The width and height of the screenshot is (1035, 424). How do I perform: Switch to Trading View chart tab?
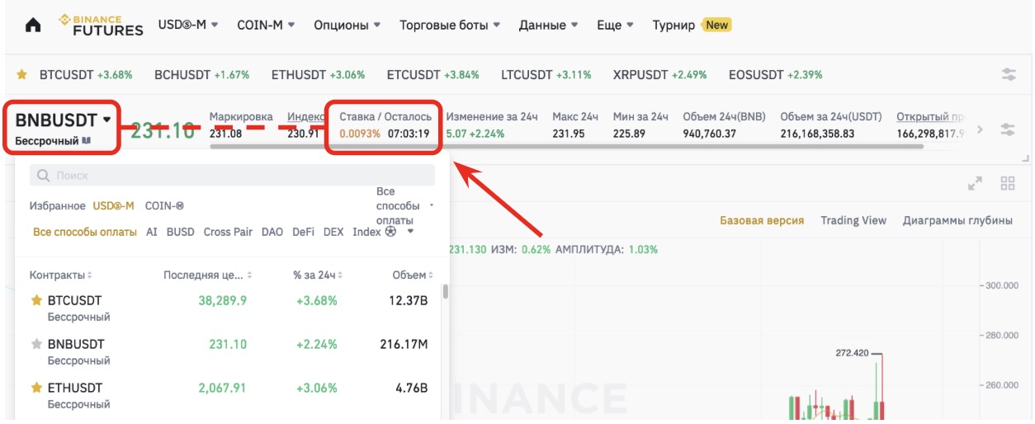click(x=853, y=220)
